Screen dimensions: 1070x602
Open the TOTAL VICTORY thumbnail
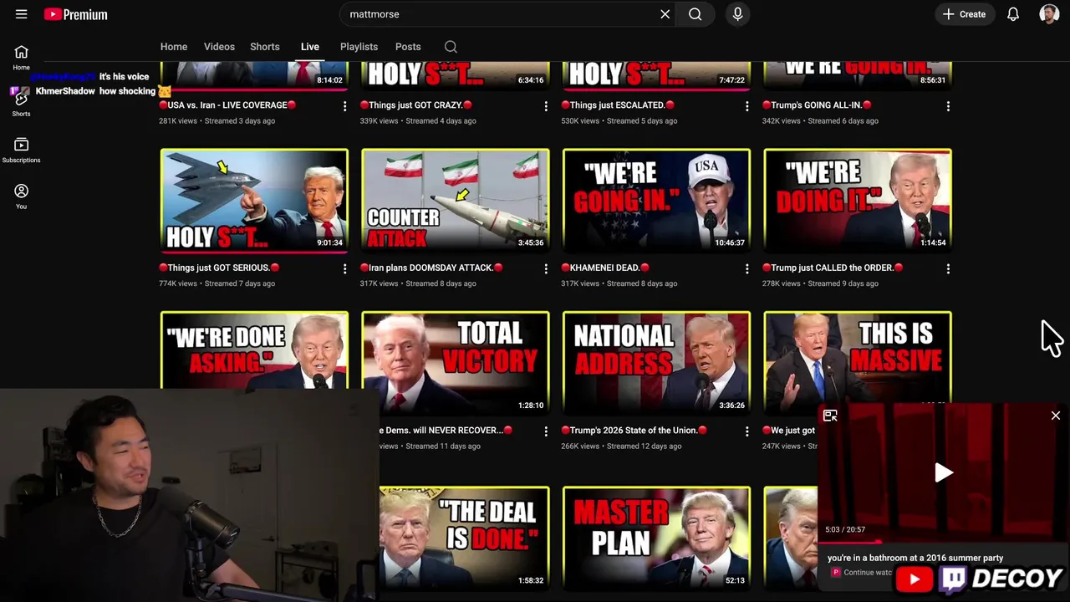tap(456, 363)
